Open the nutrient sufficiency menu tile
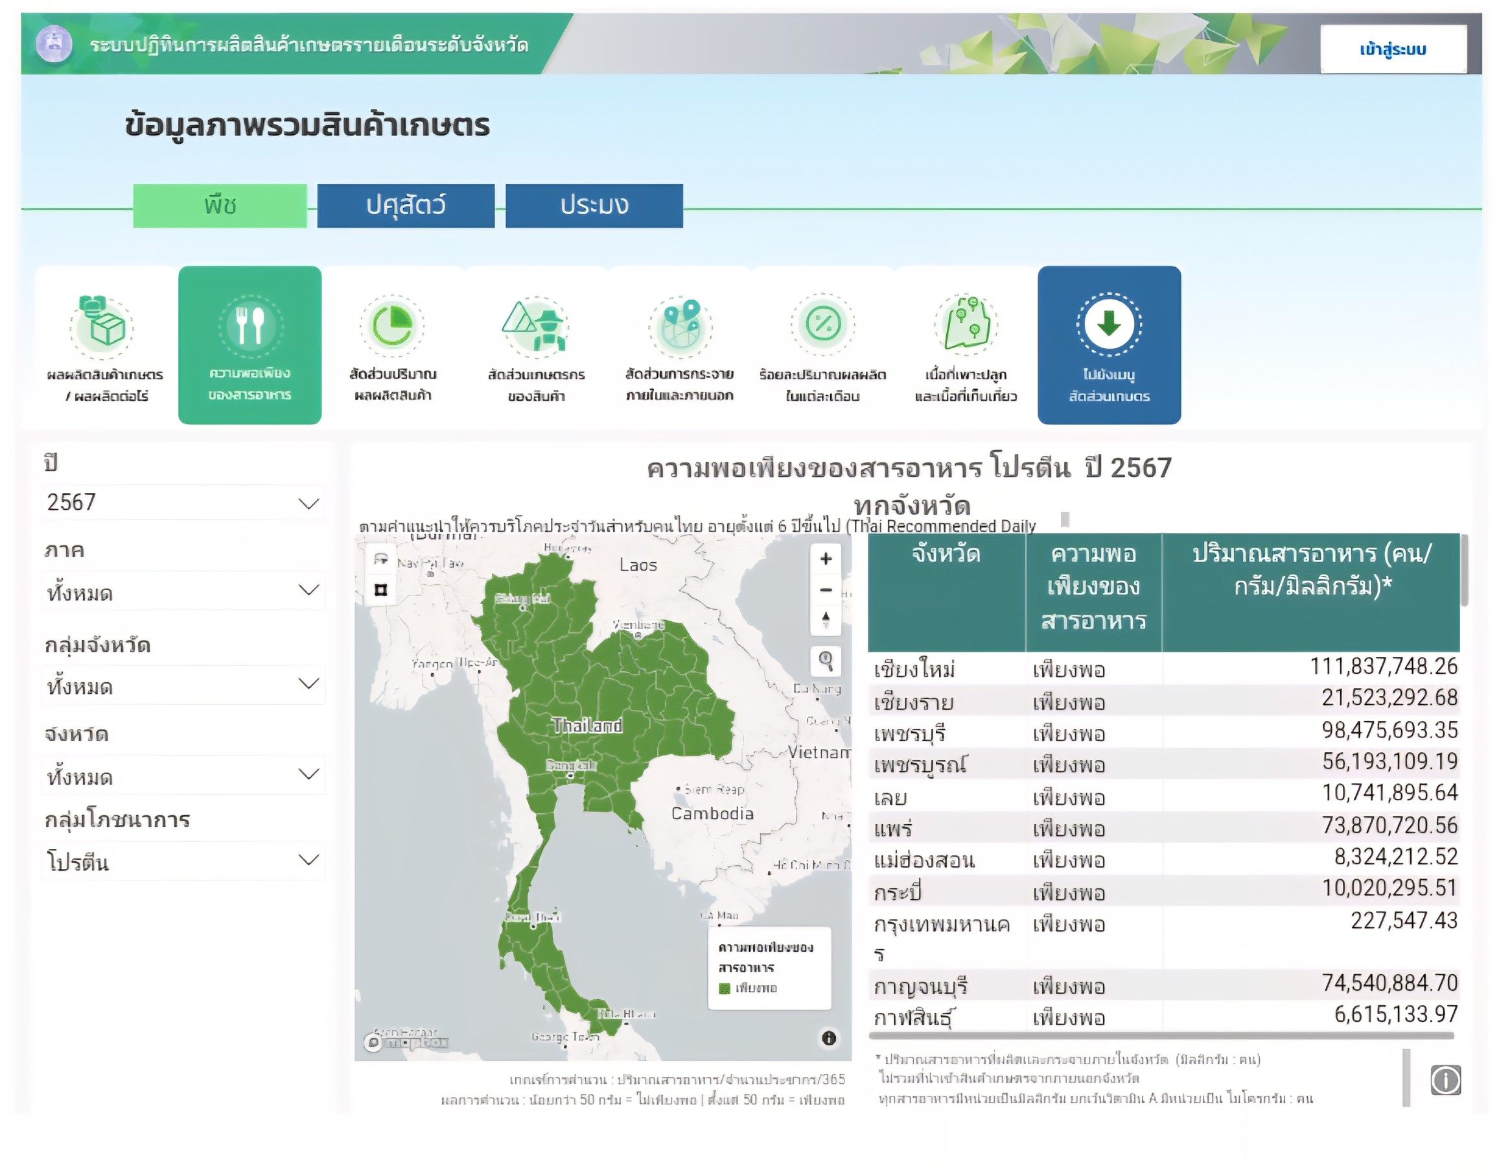The width and height of the screenshot is (1499, 1175). coord(250,344)
